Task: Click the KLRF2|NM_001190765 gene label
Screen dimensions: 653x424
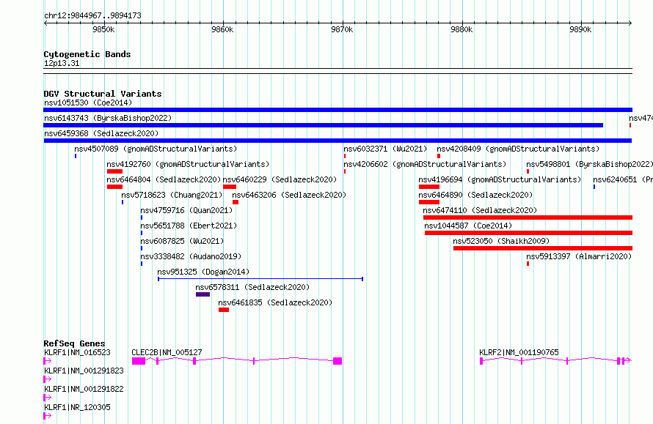Action: [519, 352]
